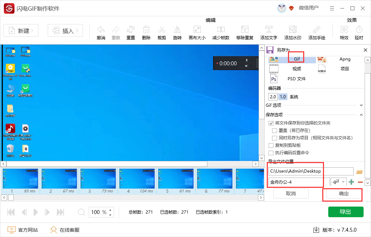Open the .gif file extension dropdown
The image size is (371, 237).
coord(338,182)
